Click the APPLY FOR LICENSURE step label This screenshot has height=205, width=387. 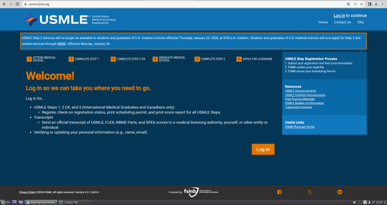pos(257,59)
